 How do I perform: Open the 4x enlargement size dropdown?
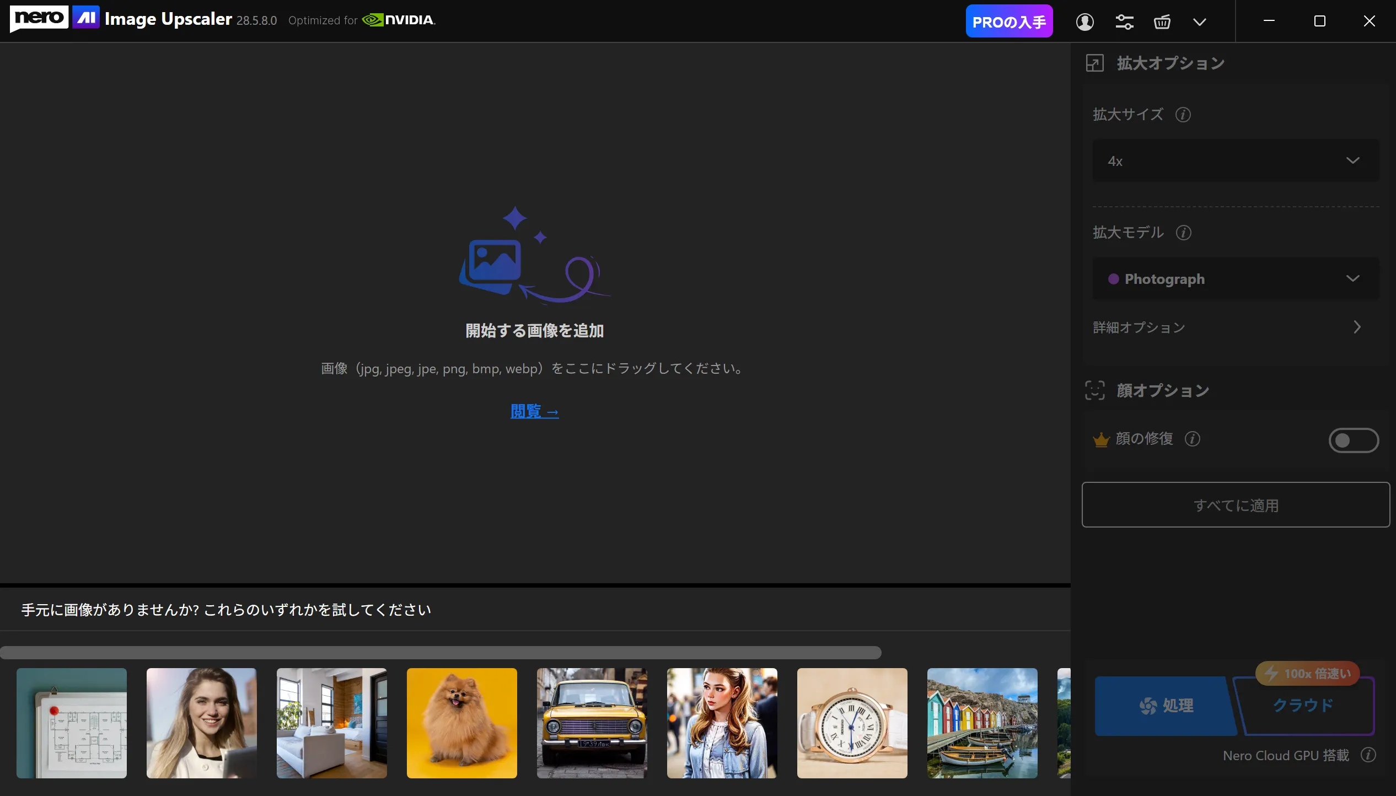1235,161
